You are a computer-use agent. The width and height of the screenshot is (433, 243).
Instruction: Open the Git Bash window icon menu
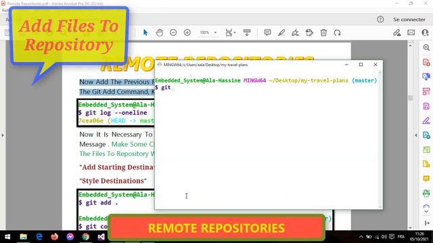[x=160, y=65]
